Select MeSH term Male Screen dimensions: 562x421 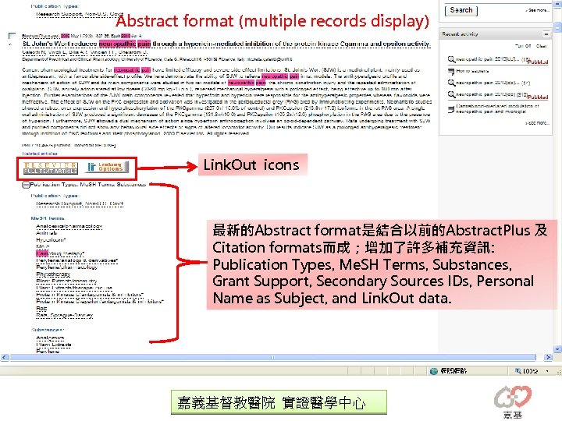click(x=43, y=246)
